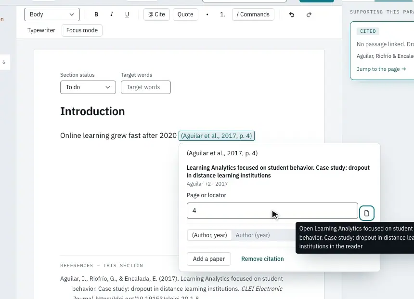Viewport: 414px width, 299px height.
Task: Click the Introduction heading
Action: tap(92, 111)
